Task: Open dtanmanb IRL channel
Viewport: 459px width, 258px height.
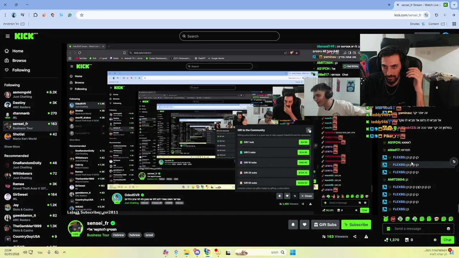Action: click(x=30, y=115)
